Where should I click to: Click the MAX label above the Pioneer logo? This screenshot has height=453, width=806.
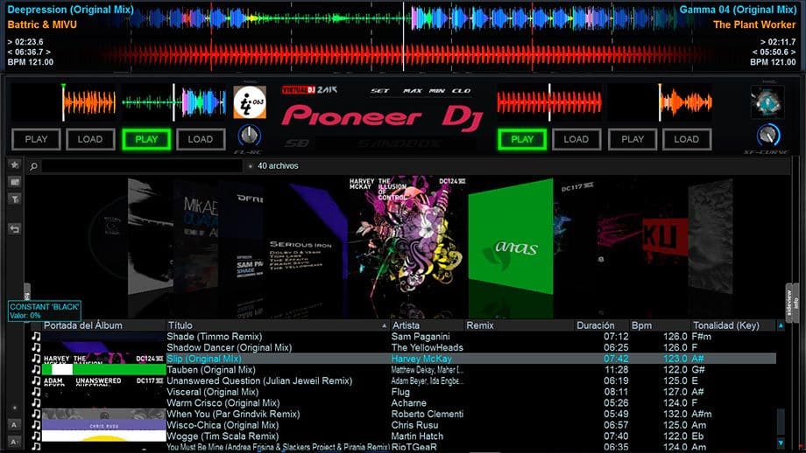413,91
